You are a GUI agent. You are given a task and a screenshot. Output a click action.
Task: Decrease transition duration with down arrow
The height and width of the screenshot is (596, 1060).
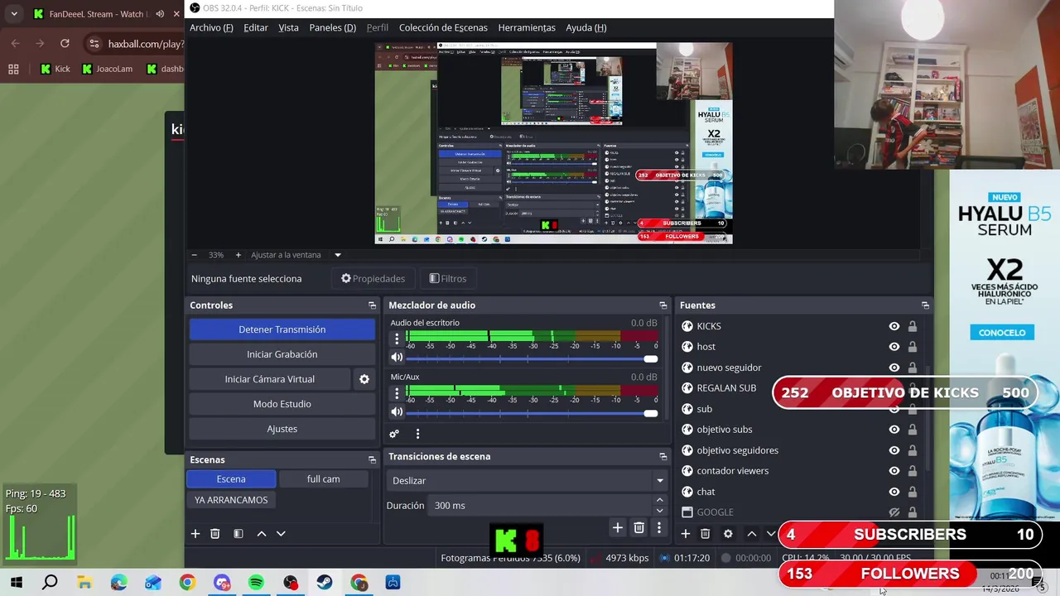click(659, 511)
